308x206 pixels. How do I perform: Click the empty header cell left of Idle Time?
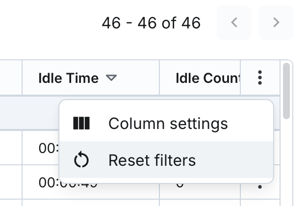coord(11,78)
